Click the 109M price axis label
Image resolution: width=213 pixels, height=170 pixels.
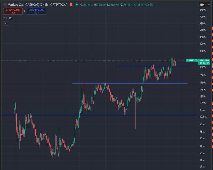click(x=203, y=103)
